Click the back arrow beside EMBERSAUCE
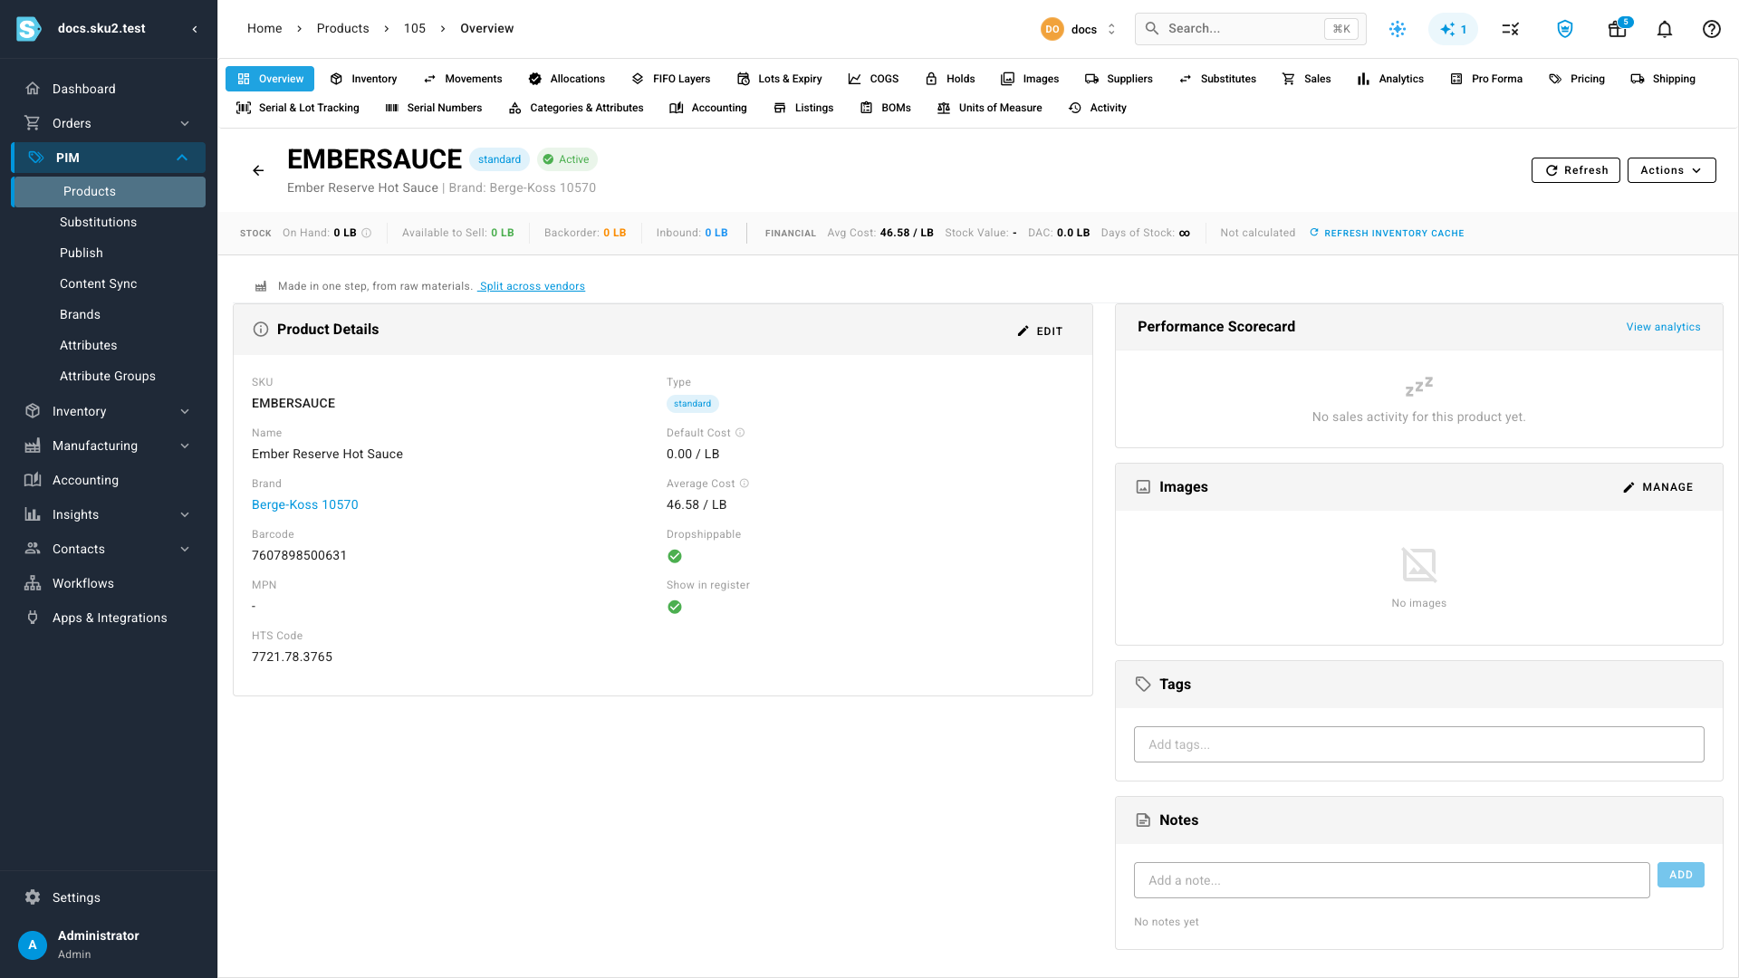 click(x=258, y=170)
